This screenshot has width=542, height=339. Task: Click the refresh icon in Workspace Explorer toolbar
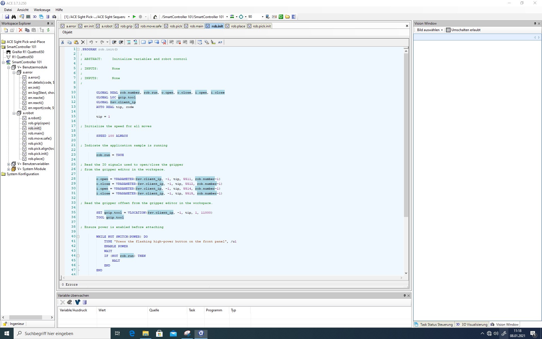[x=48, y=30]
